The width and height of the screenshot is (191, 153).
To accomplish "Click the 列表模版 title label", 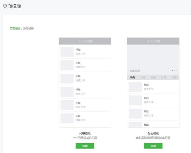I will 85,133.
